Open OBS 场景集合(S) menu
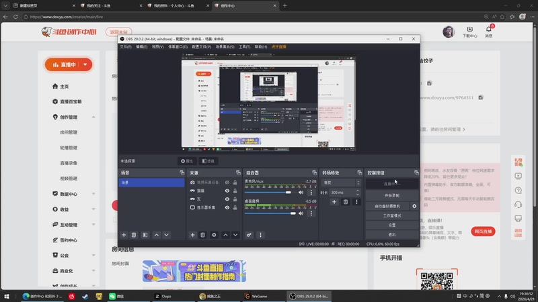The image size is (538, 302). [x=225, y=46]
